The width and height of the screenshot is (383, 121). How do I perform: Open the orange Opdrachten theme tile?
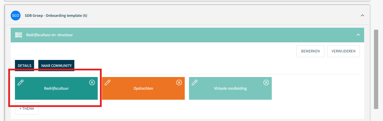pos(143,88)
